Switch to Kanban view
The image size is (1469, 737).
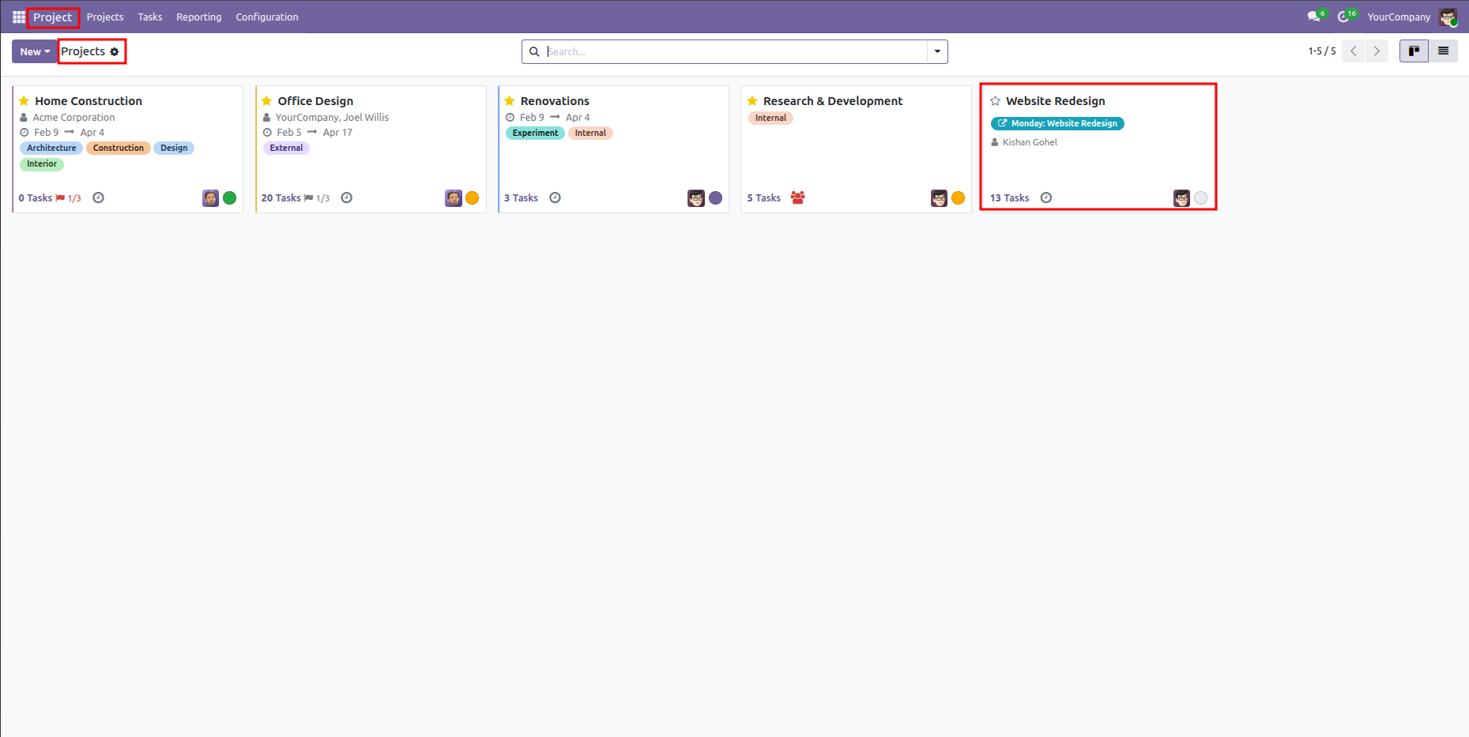click(x=1414, y=51)
